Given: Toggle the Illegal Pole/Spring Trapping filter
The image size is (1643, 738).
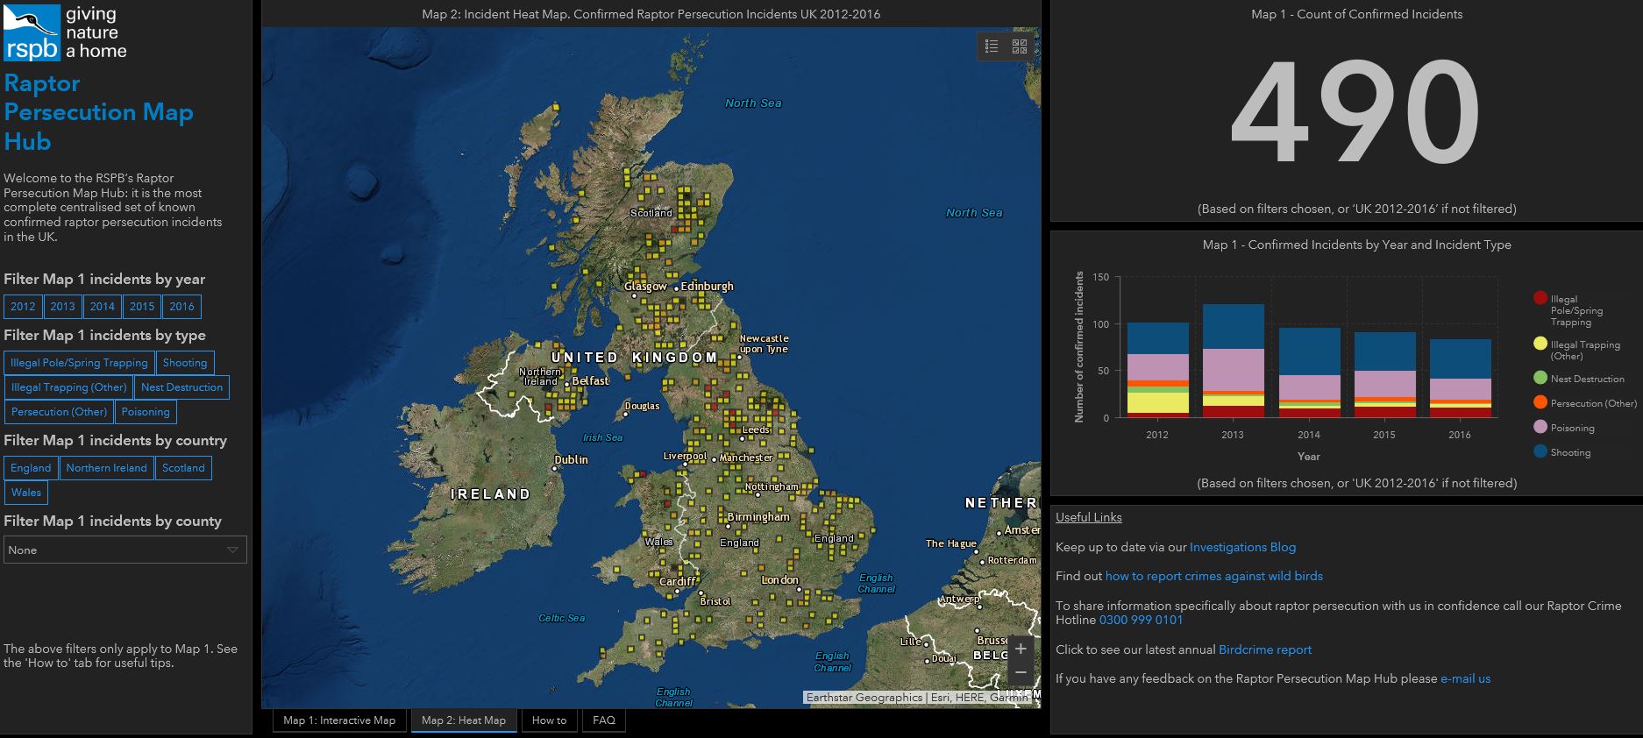Looking at the screenshot, I should pyautogui.click(x=79, y=363).
